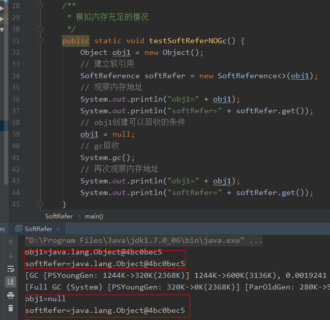Click line number 39 in the gutter
Screen dimensions: 330x320
coord(16,134)
